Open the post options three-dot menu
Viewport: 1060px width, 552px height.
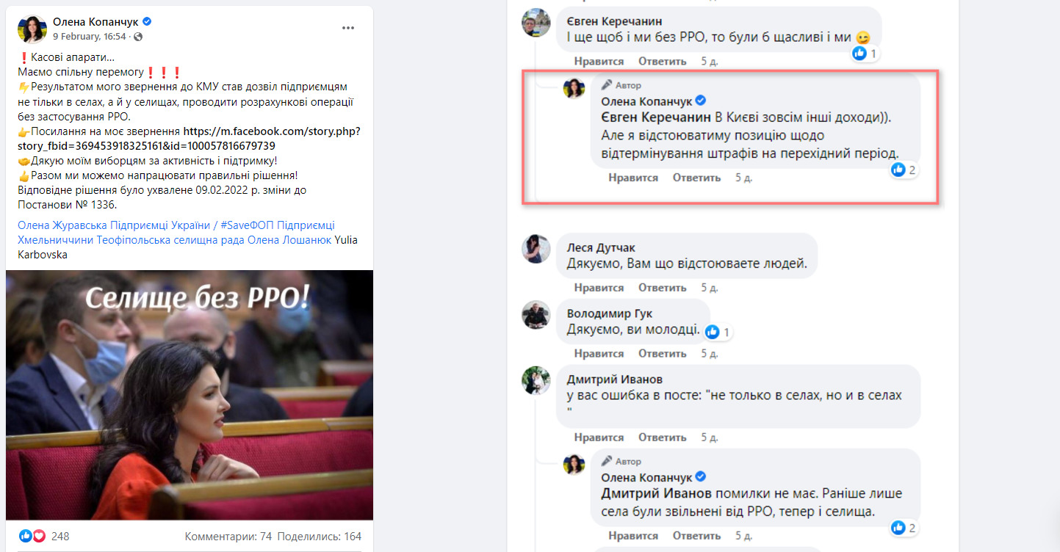pos(348,28)
